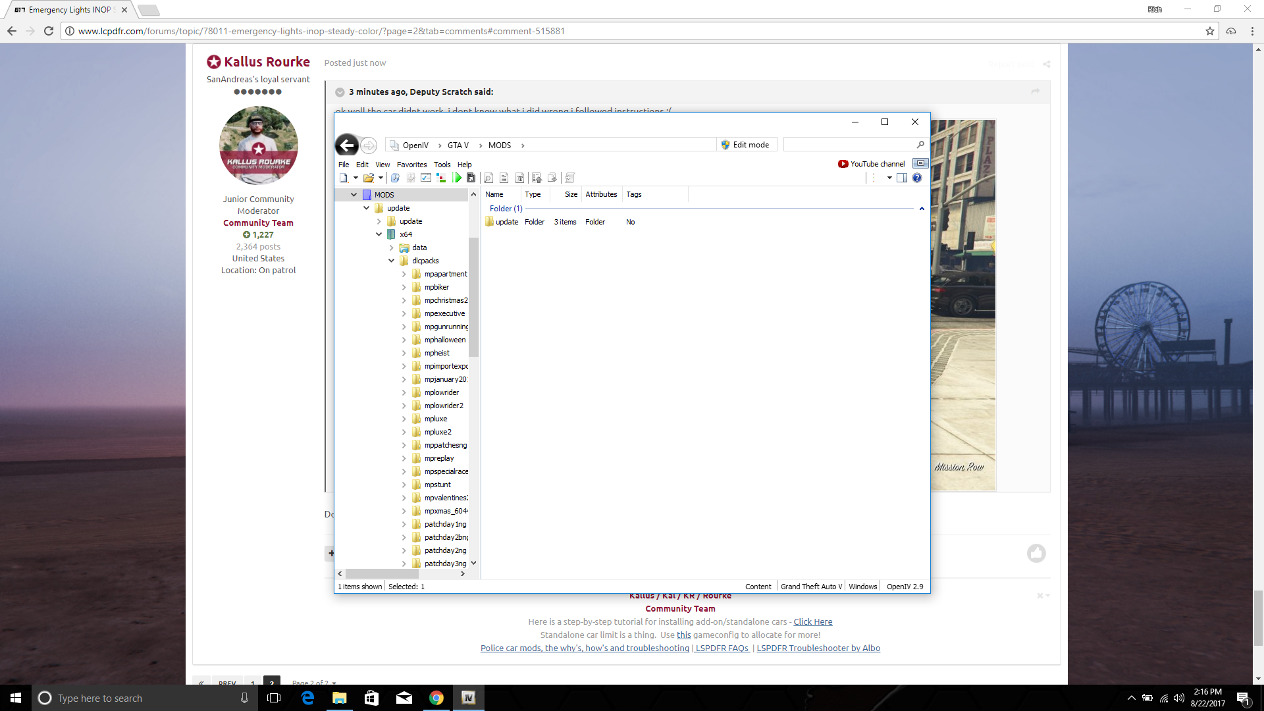Collapse the x64 tree node

click(379, 234)
